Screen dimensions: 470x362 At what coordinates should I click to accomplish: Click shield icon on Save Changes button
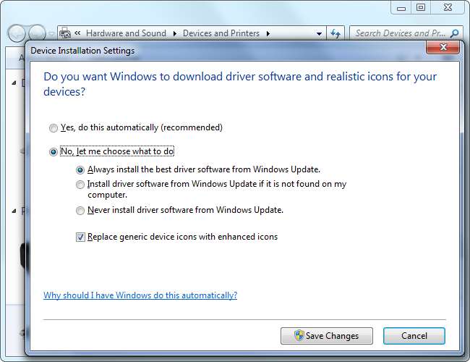[x=299, y=335]
